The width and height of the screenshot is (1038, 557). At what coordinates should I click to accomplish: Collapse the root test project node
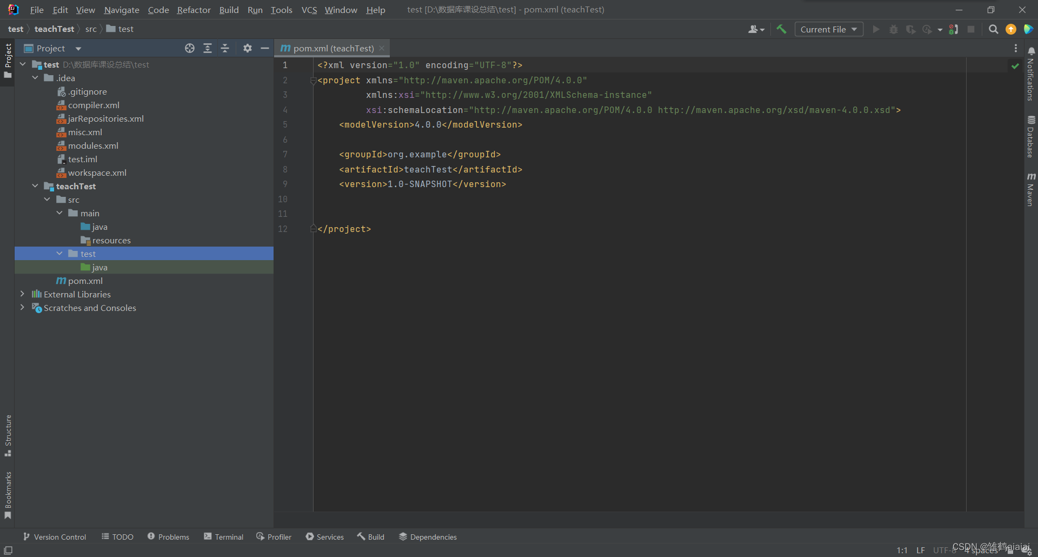23,64
